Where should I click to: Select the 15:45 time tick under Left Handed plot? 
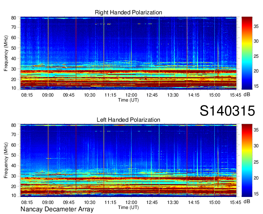coord(235,202)
